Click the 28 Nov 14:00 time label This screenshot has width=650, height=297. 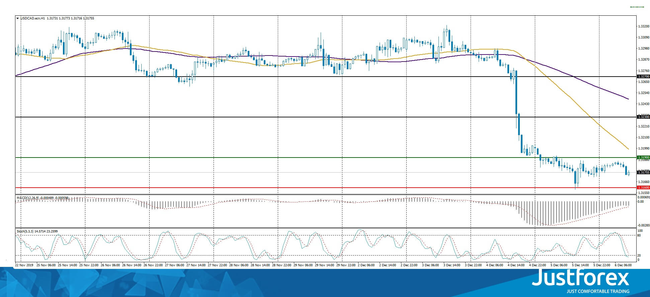(x=260, y=265)
